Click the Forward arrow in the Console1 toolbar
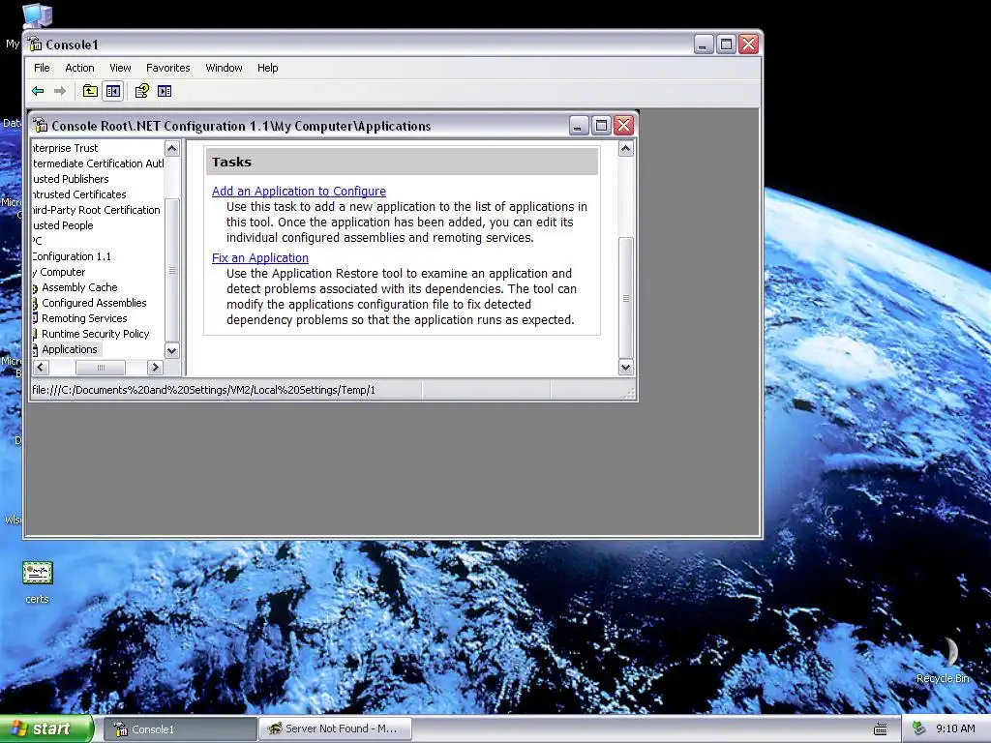991x743 pixels. (x=60, y=91)
